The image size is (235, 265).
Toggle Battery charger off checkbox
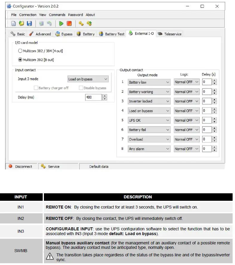(x=36, y=88)
